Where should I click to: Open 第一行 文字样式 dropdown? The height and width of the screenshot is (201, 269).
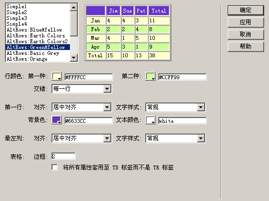[x=175, y=107]
